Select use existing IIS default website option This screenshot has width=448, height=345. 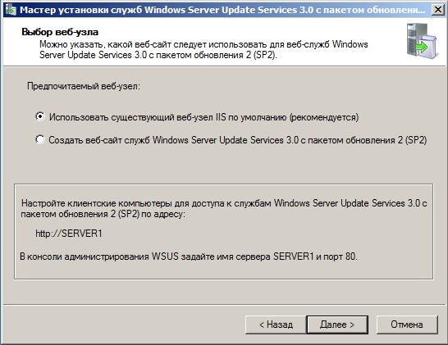40,116
